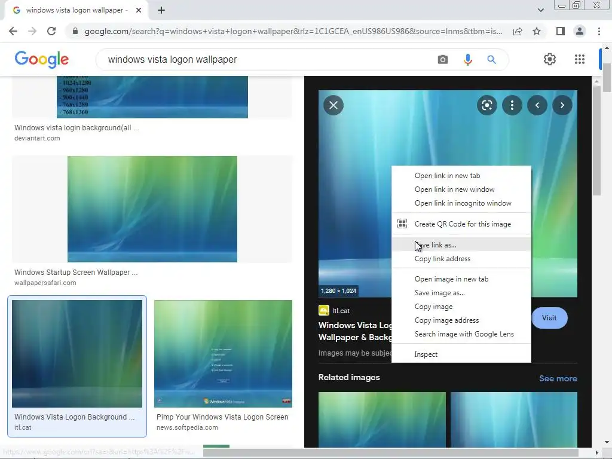Click the browser address bar URL
The width and height of the screenshot is (612, 459).
point(293,31)
